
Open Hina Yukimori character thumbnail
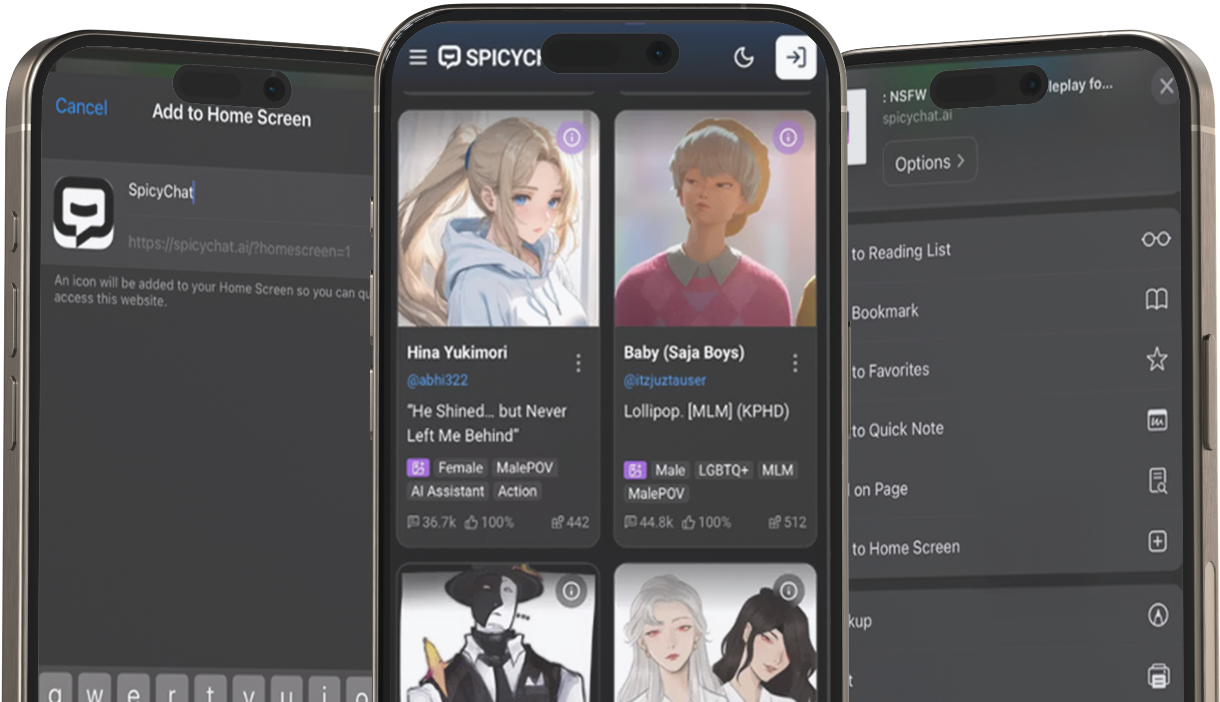pyautogui.click(x=498, y=219)
